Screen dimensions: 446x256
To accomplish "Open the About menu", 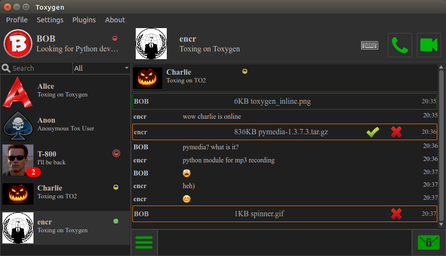I will point(115,20).
